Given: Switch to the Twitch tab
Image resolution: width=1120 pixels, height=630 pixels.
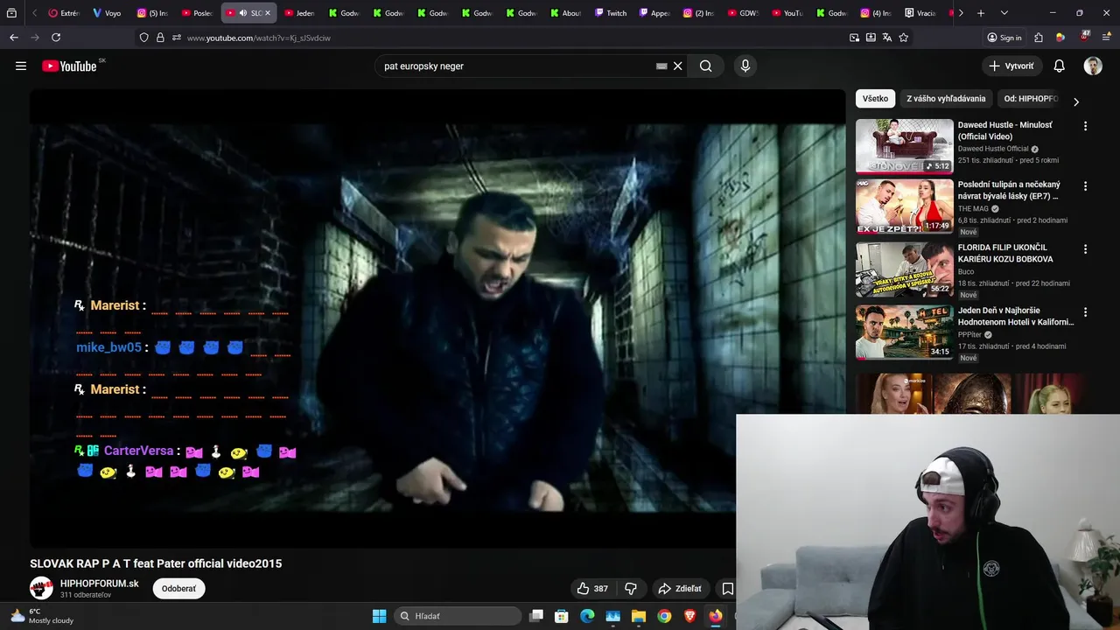Looking at the screenshot, I should 611,13.
